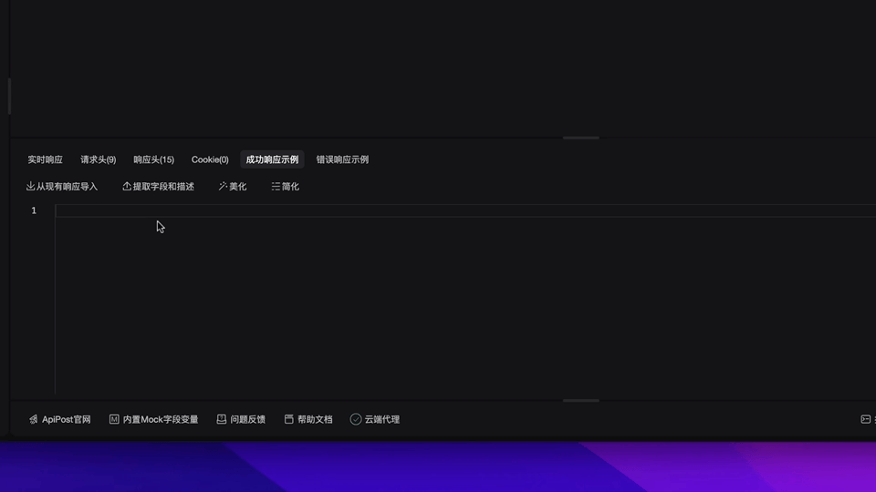Screen dimensions: 876x492
Task: Click the left sidebar scrollbar handle
Action: click(x=9, y=97)
